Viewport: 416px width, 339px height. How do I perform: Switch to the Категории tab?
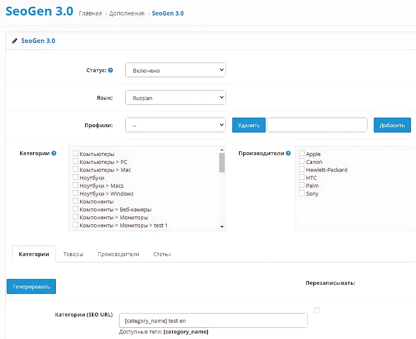click(x=34, y=254)
